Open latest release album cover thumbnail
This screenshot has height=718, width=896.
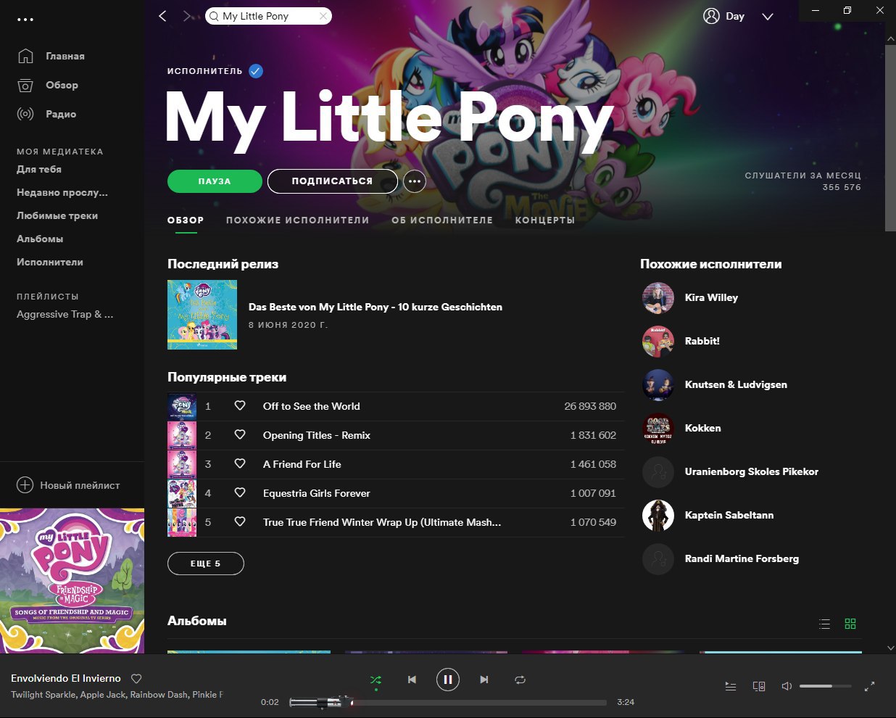pyautogui.click(x=202, y=315)
